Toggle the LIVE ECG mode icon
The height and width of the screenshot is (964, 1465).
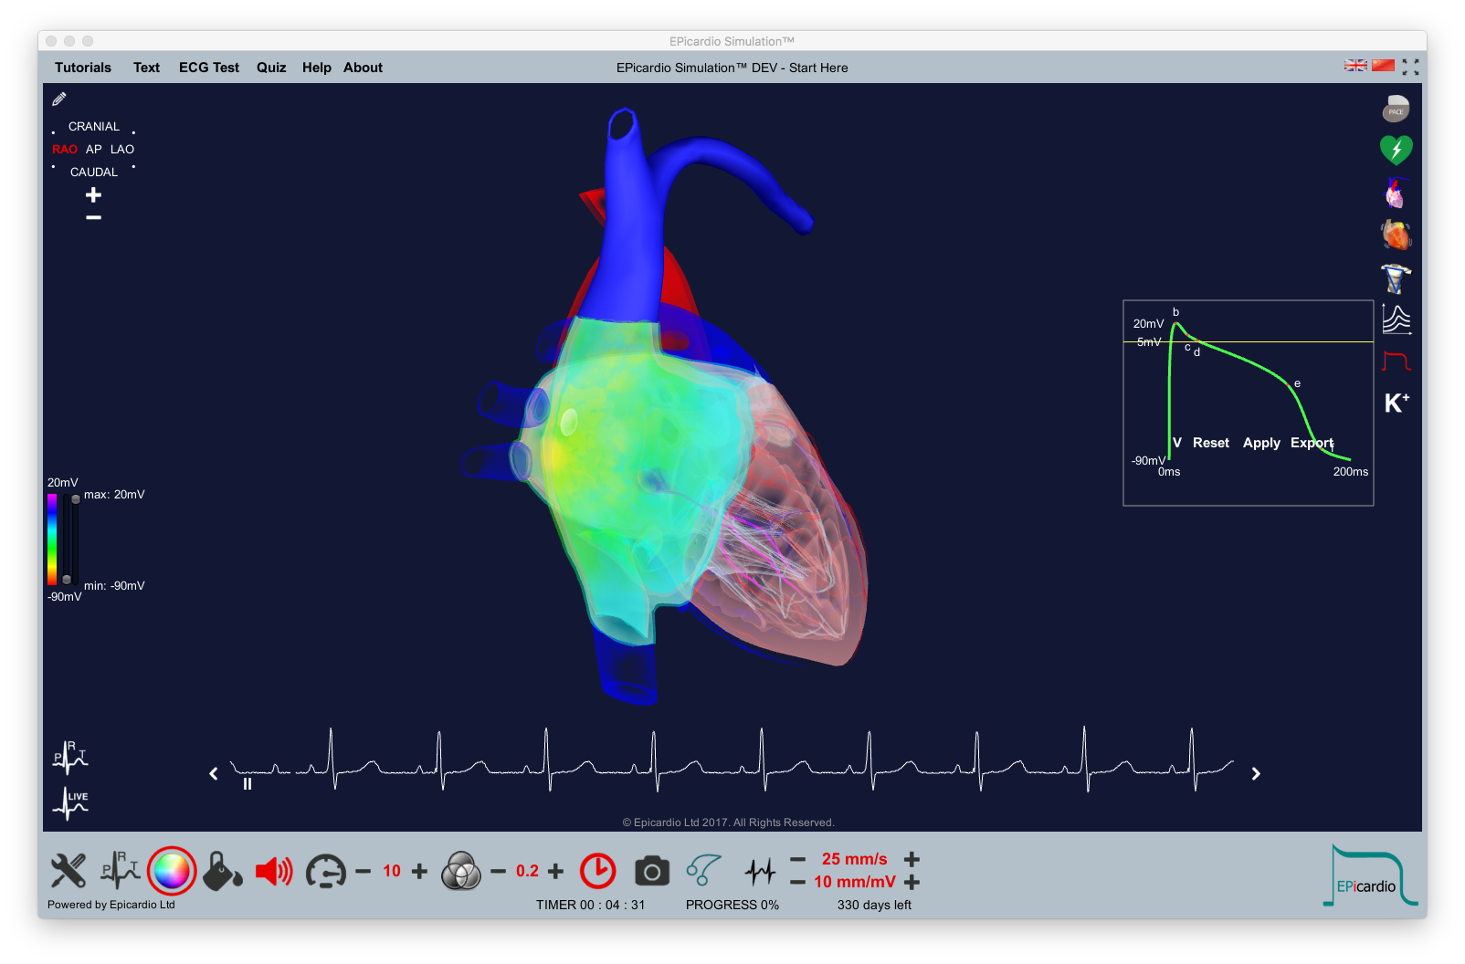coord(70,802)
